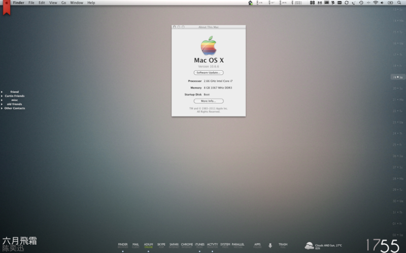Expand the Curtin Friends contact group
Viewport: 406px width, 253px height.
(x=2, y=96)
